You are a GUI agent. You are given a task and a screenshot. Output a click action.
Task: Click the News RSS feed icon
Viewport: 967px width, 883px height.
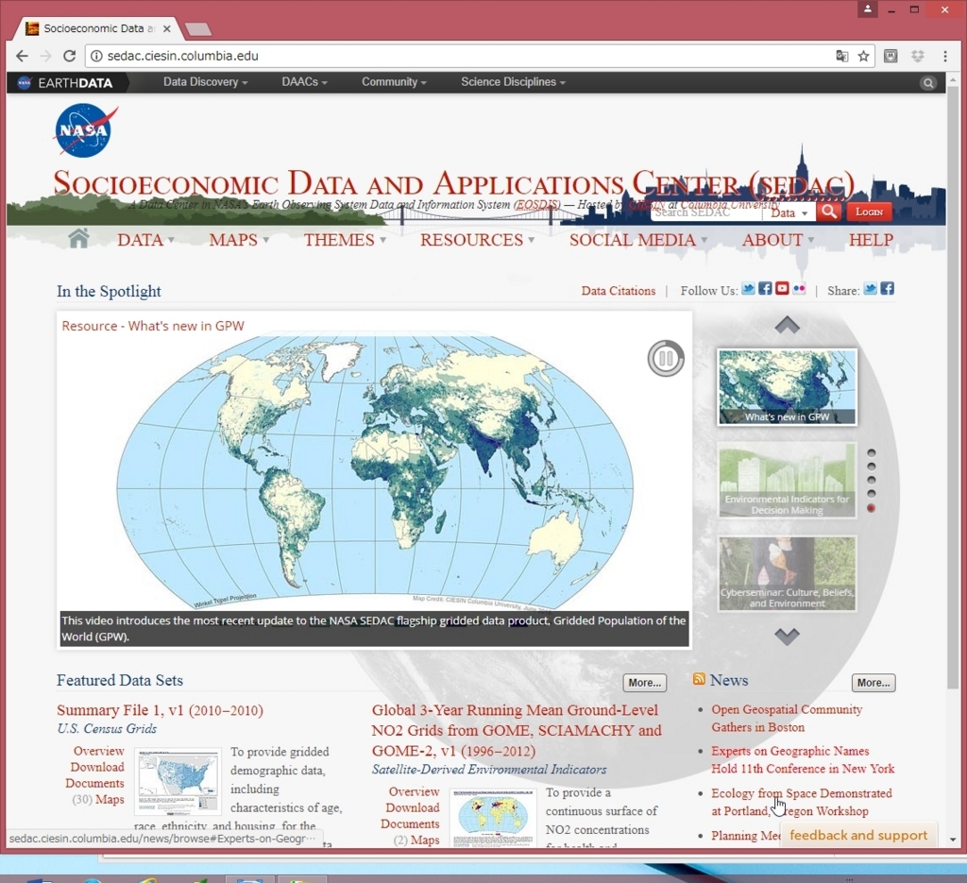click(x=699, y=679)
